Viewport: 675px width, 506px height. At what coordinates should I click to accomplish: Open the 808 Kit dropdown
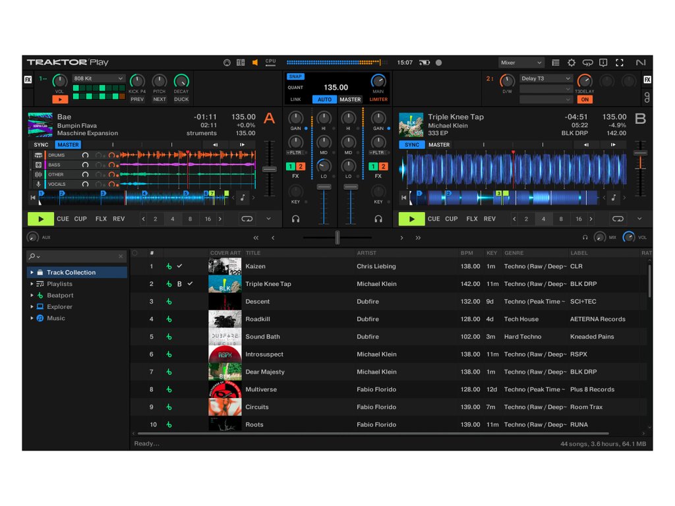click(98, 78)
